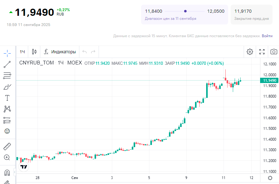Toggle fullscreen chart mode
Image resolution: width=279 pixels, height=184 pixels.
(262, 52)
